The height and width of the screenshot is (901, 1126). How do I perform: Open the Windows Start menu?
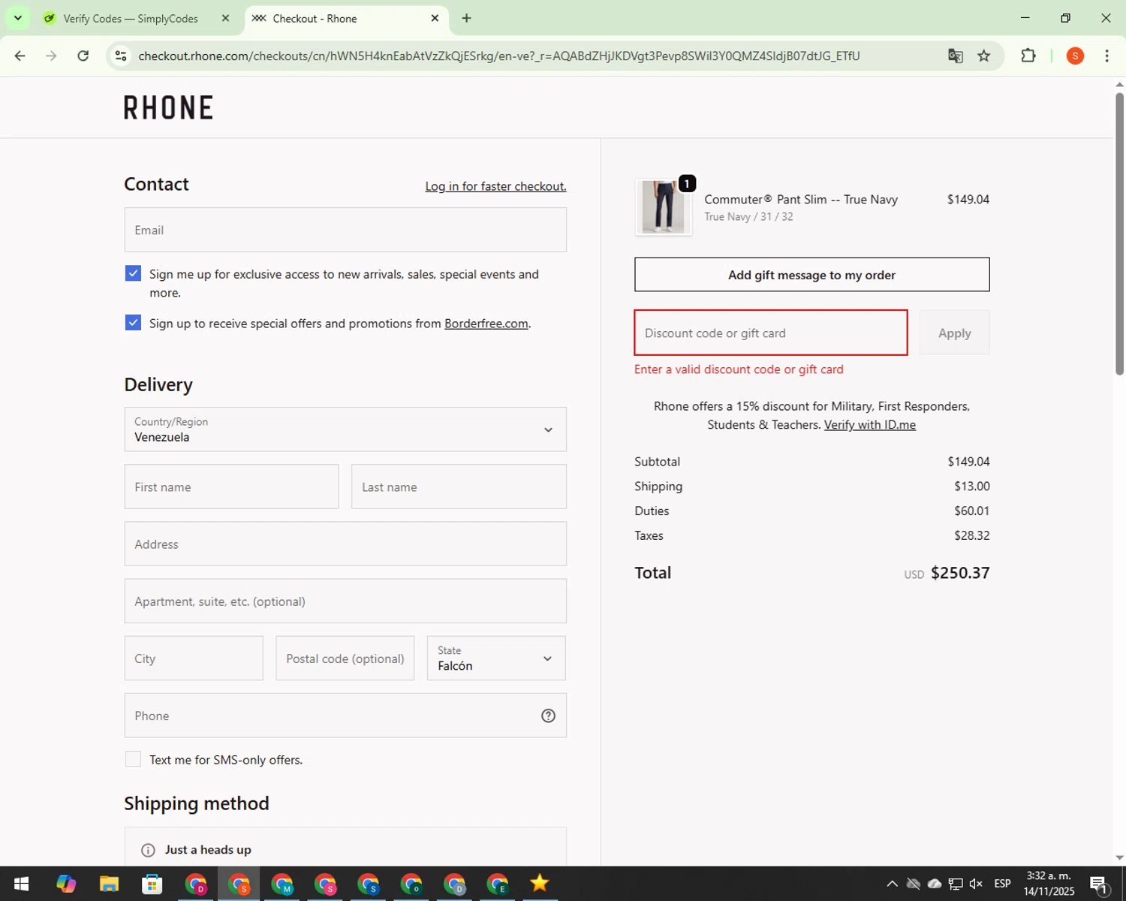pos(21,884)
